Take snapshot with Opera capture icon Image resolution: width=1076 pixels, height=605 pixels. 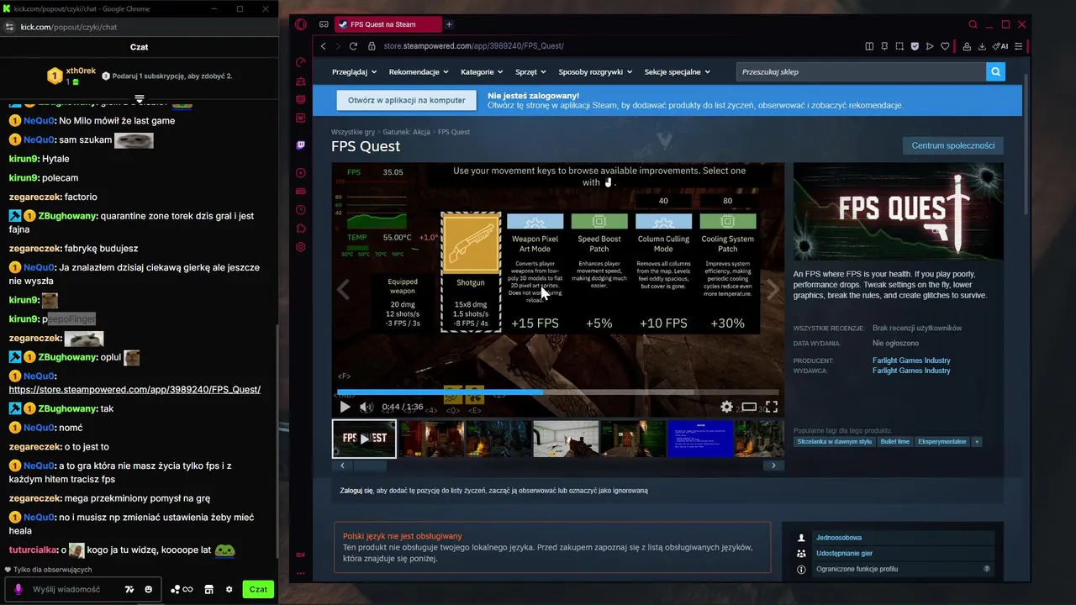click(x=899, y=46)
